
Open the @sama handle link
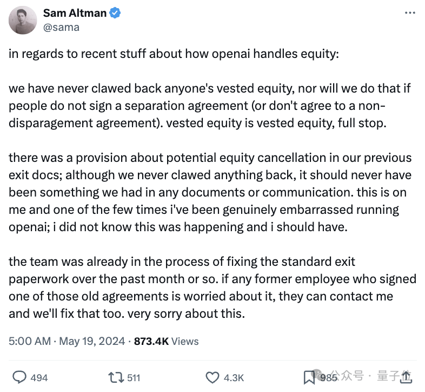pyautogui.click(x=61, y=27)
